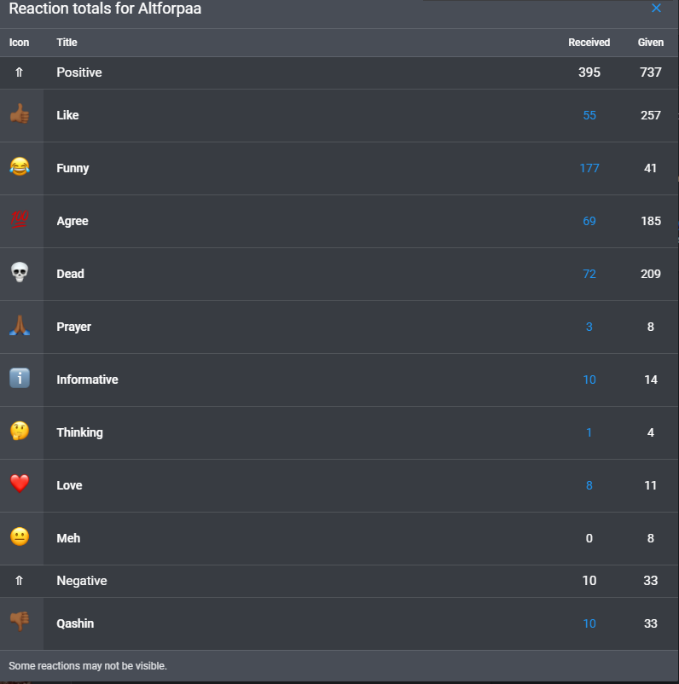
Task: Click the thumbs up Like icon
Action: (x=20, y=114)
